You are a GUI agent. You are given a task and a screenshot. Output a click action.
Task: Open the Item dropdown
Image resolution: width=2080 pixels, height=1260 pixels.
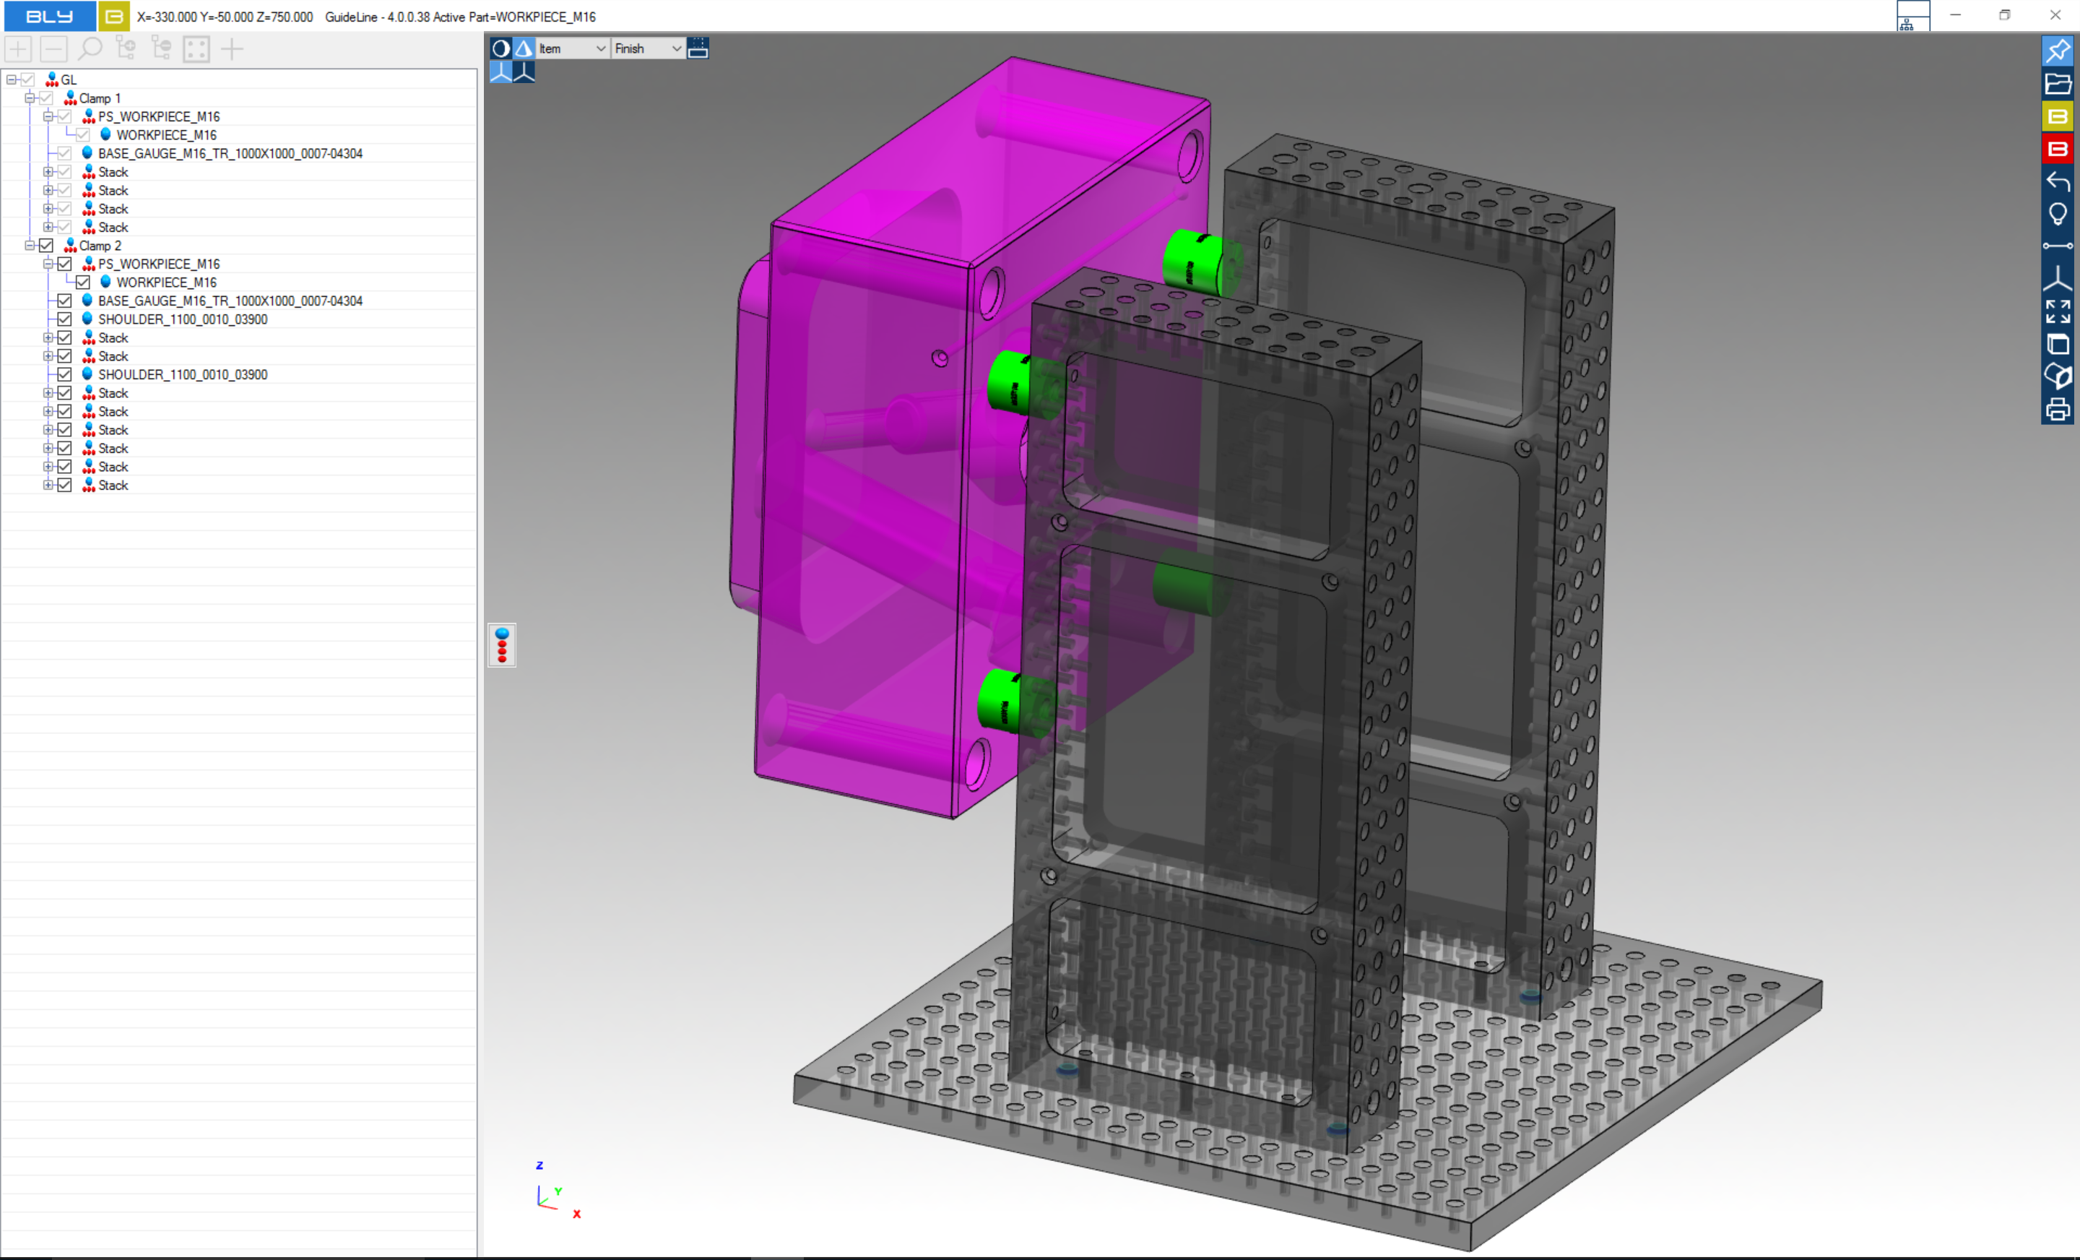572,48
